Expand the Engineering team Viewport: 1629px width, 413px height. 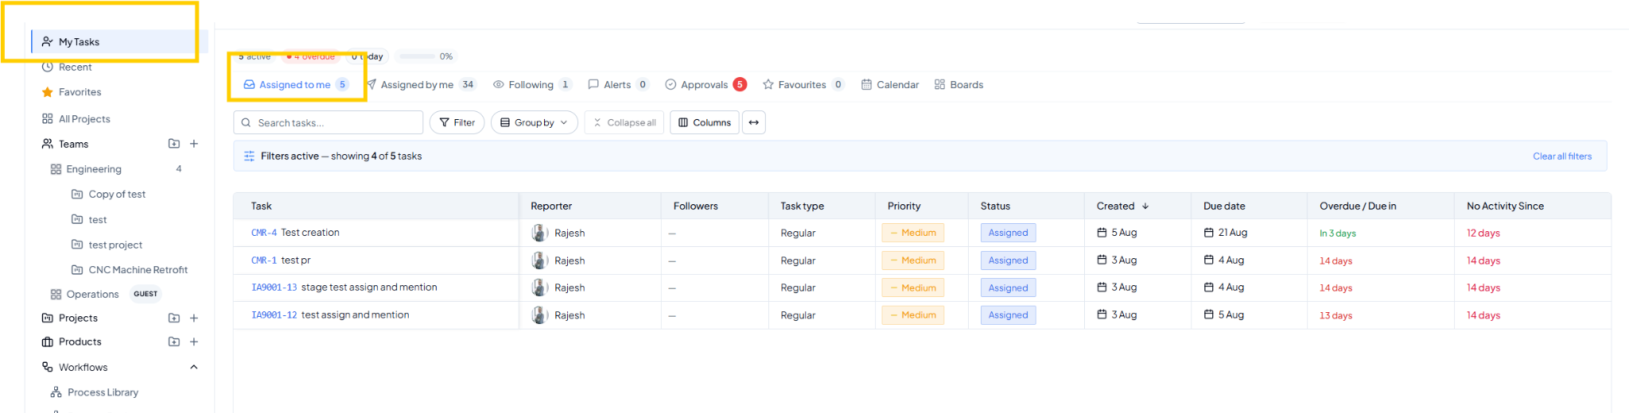pyautogui.click(x=94, y=169)
